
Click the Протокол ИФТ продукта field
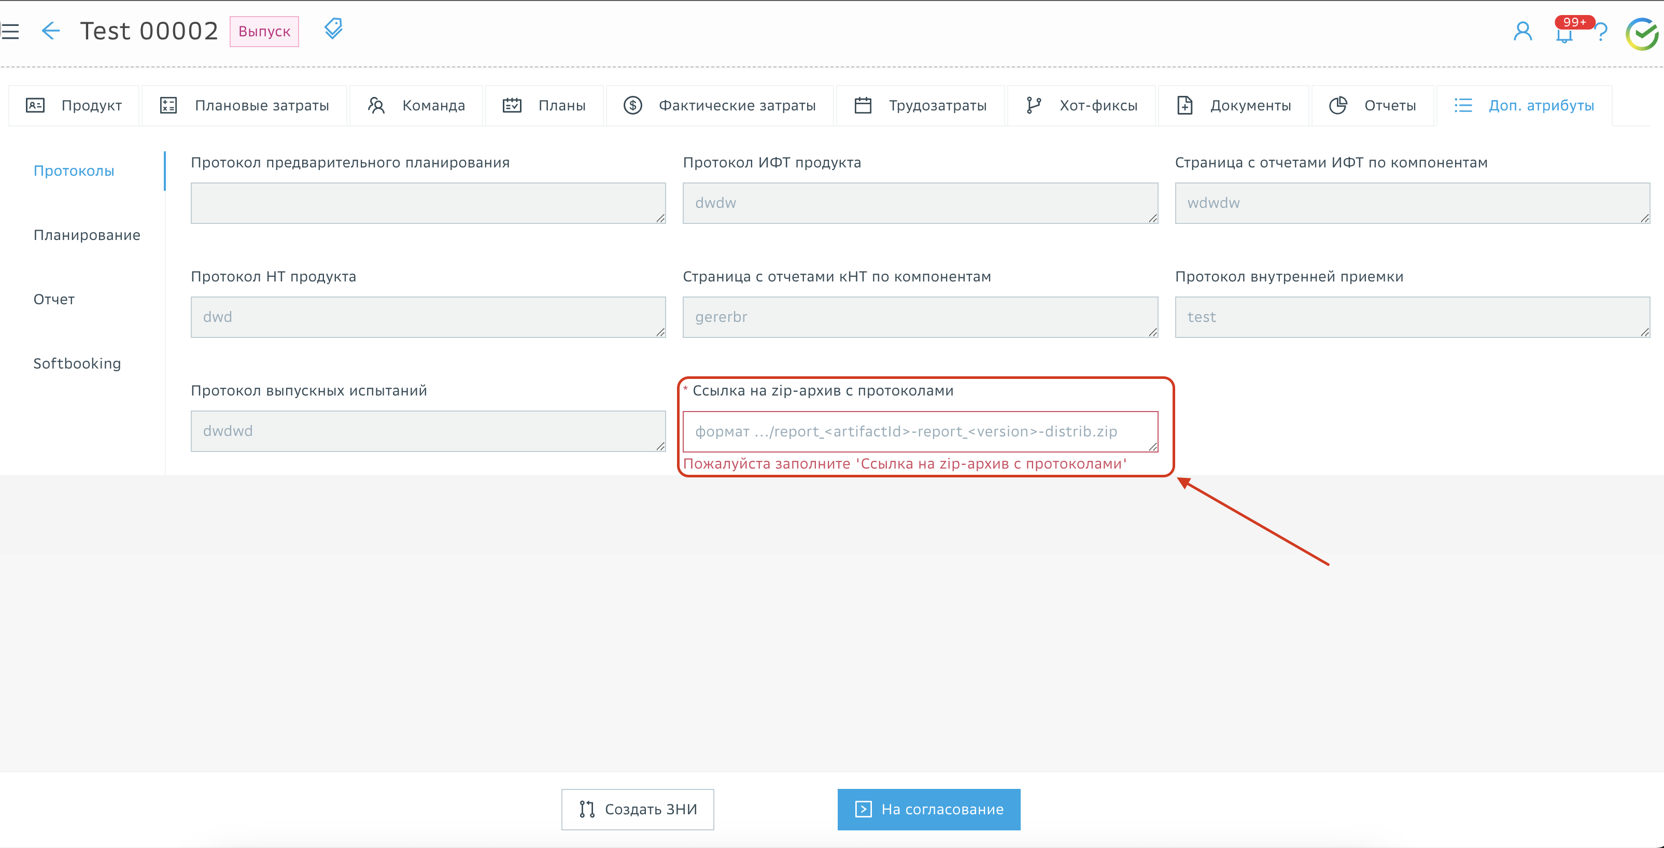coord(919,203)
